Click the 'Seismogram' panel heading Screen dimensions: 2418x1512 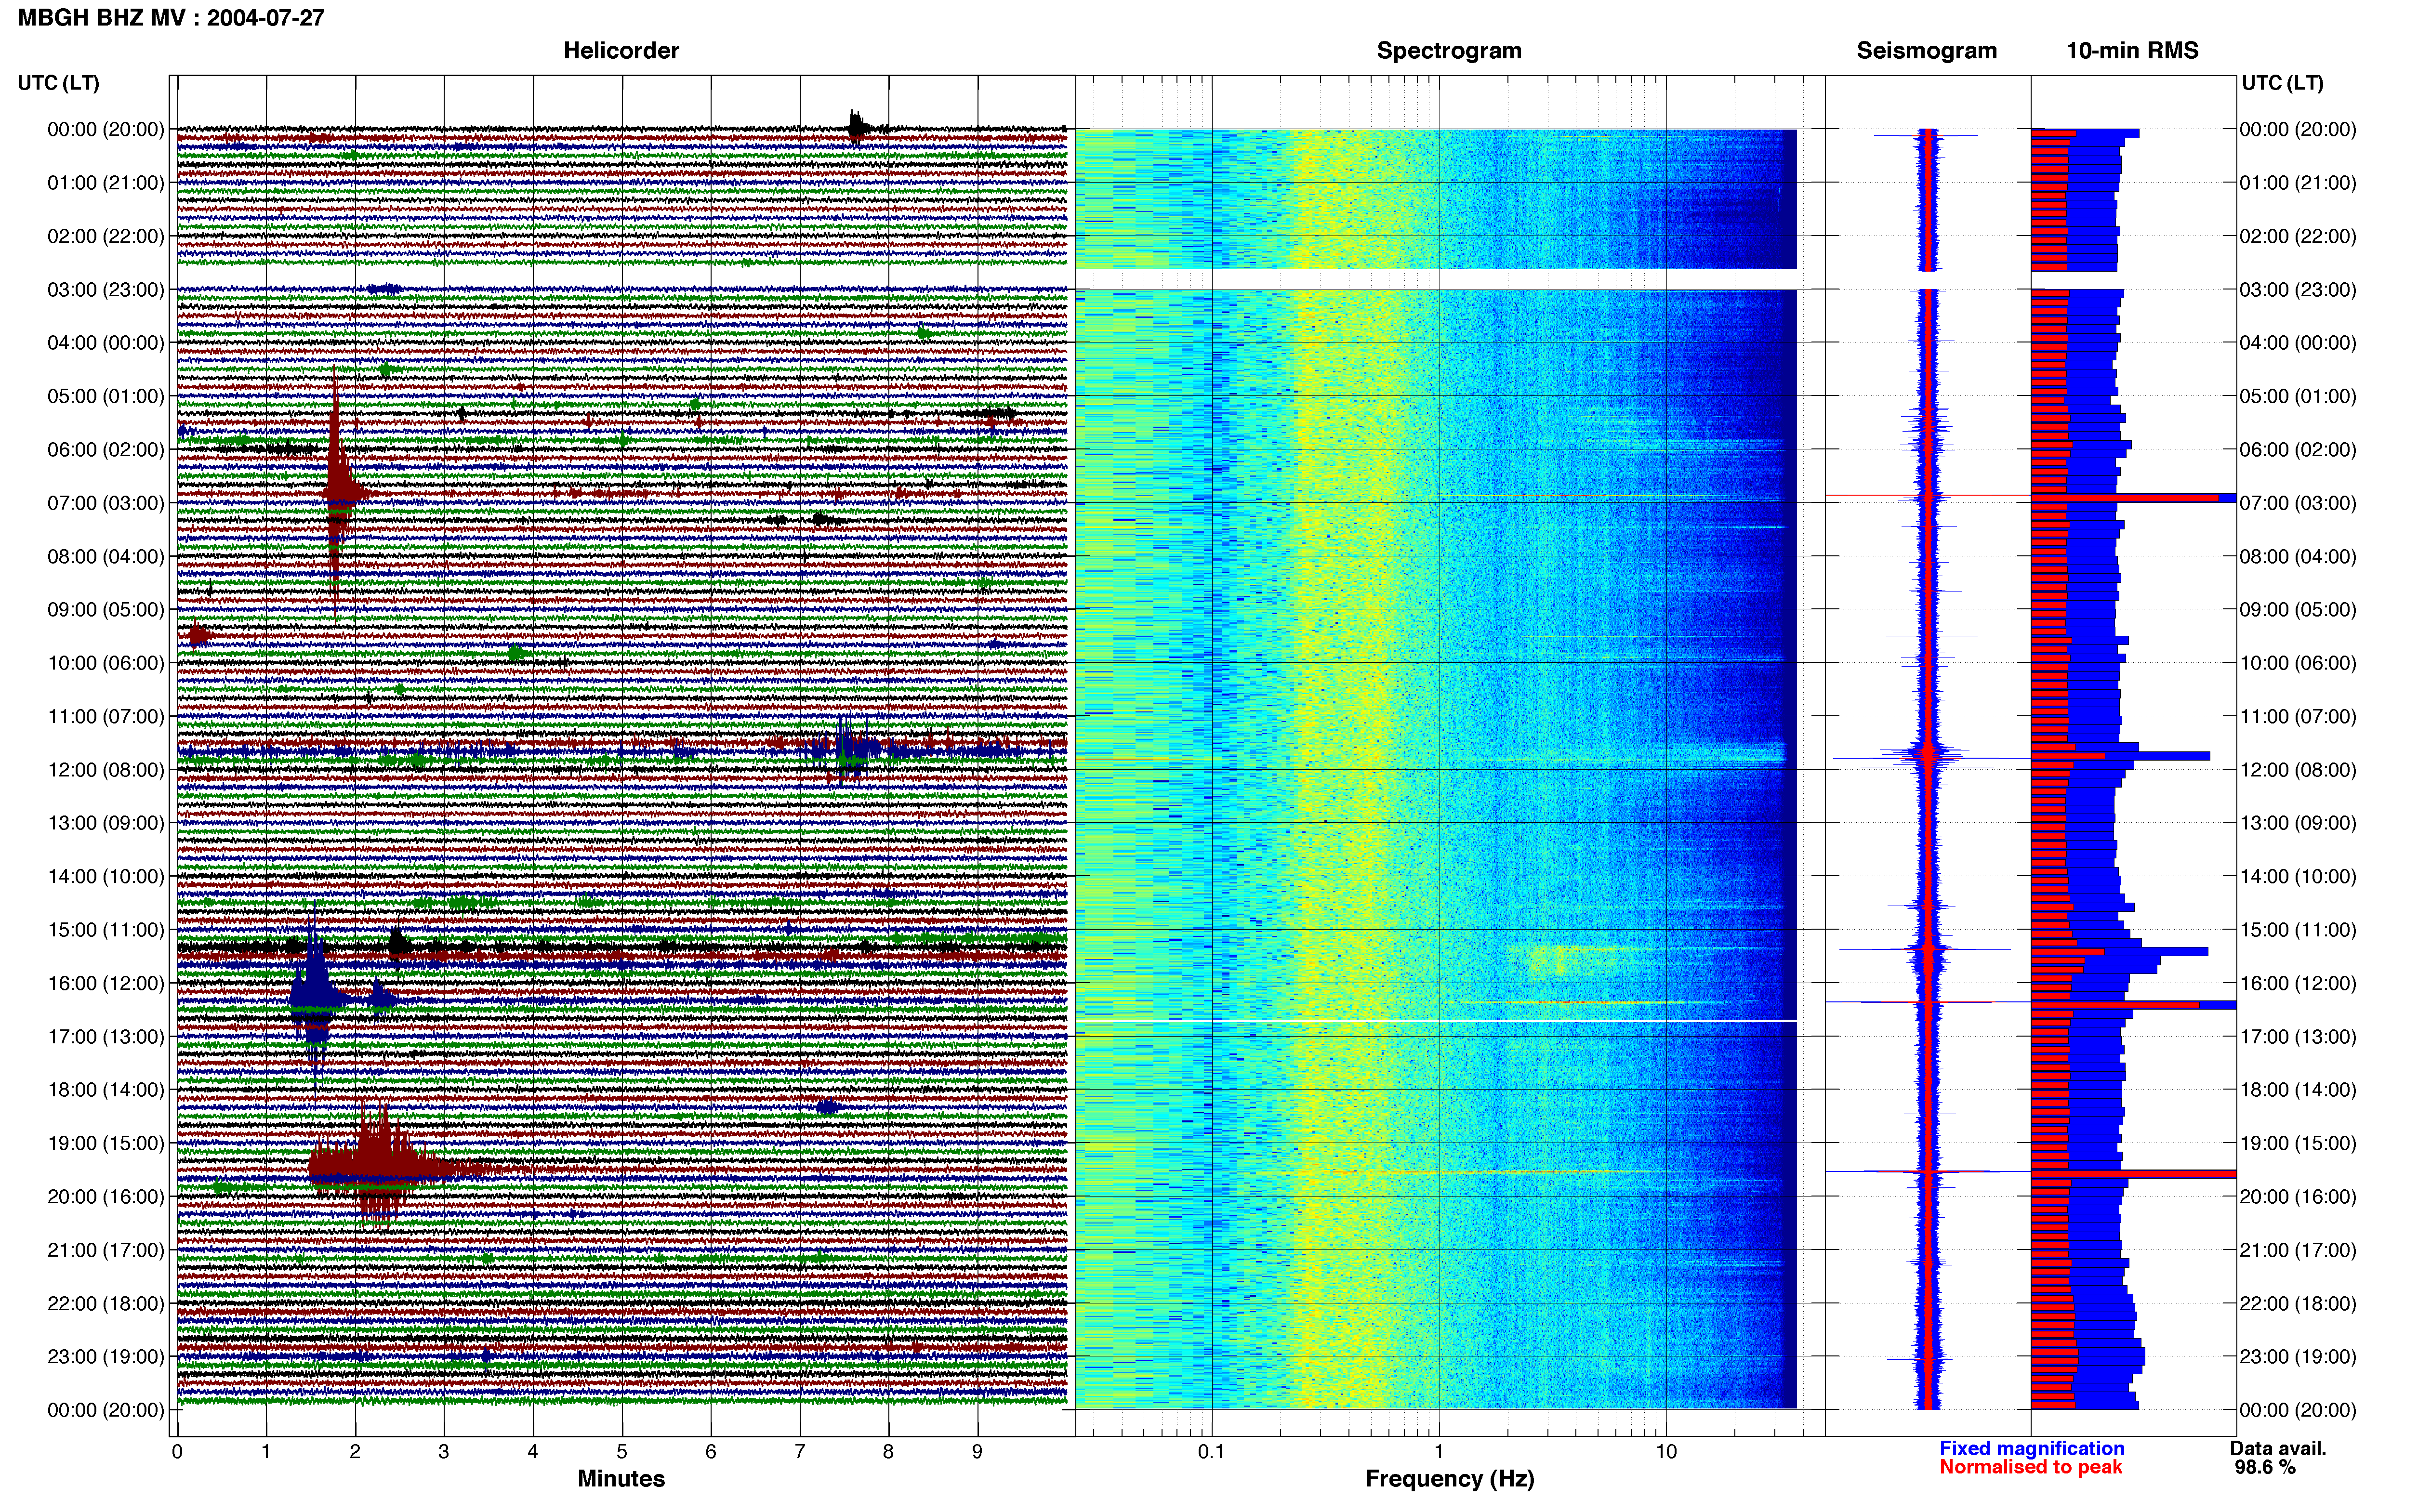point(1926,51)
